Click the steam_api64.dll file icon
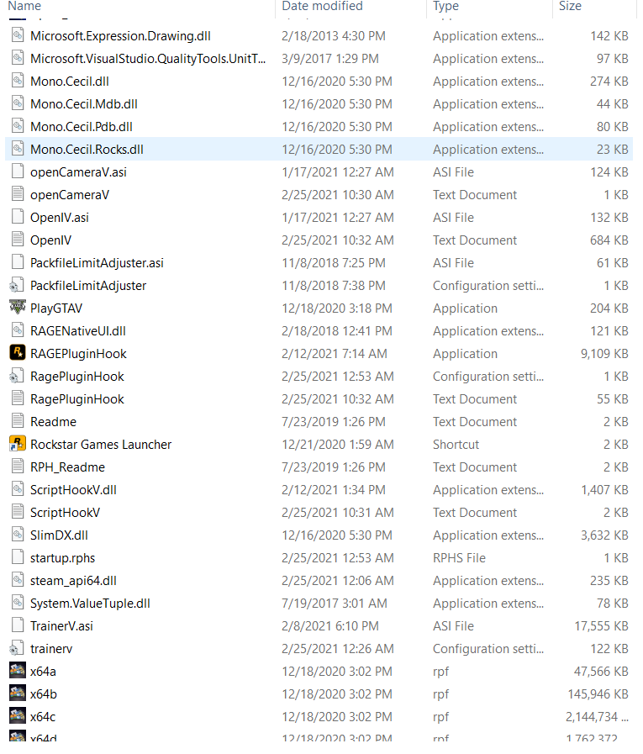Screen dimensions: 643x754 pyautogui.click(x=18, y=580)
